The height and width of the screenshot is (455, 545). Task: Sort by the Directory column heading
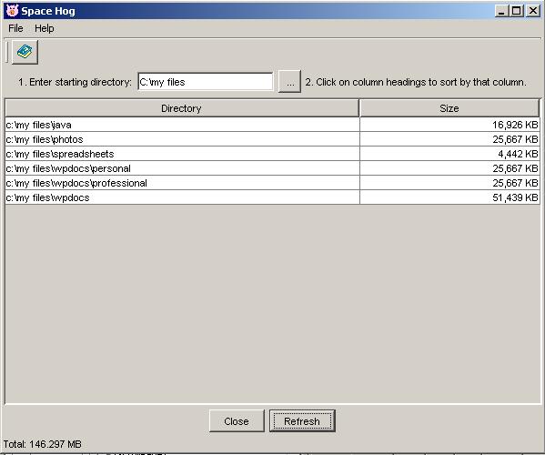pyautogui.click(x=182, y=108)
